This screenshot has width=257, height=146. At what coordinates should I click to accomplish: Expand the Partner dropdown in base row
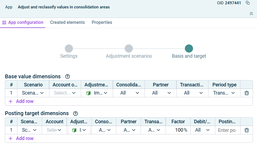click(160, 93)
